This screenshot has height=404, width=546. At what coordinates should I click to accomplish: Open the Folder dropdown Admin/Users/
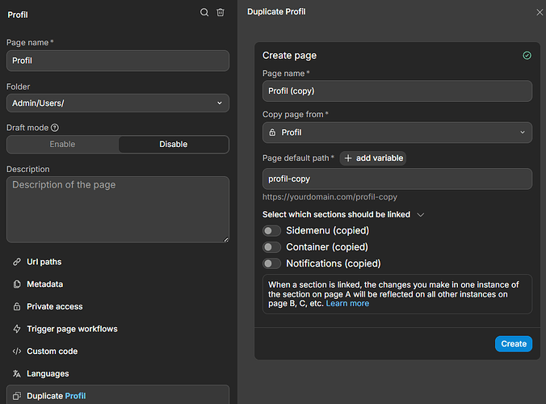(118, 103)
